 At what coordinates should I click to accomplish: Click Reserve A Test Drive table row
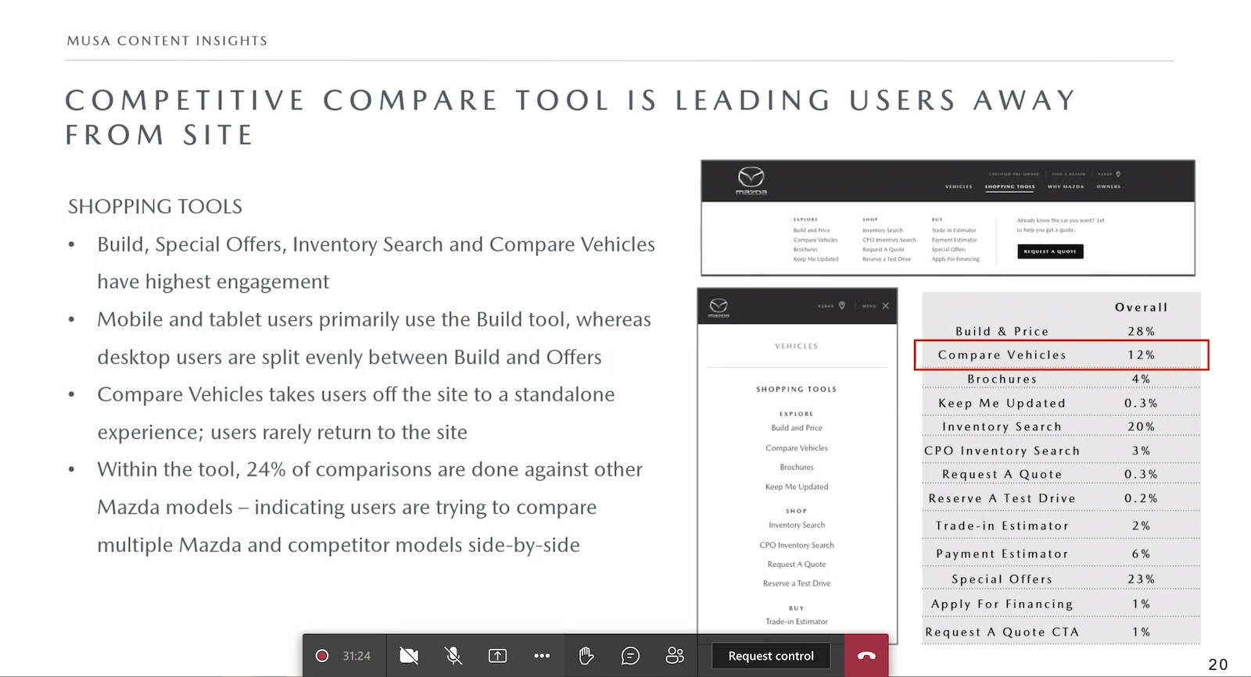click(x=1061, y=498)
